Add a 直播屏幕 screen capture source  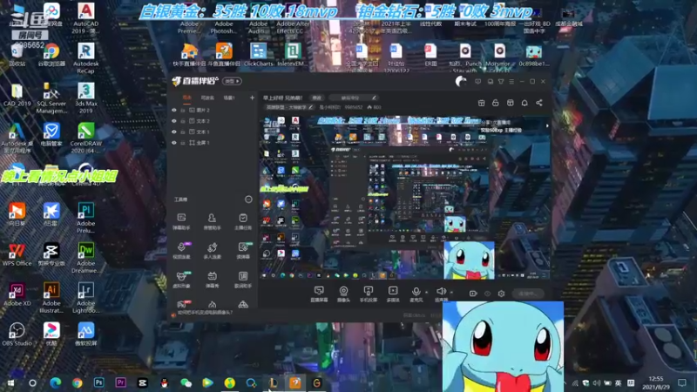319,294
